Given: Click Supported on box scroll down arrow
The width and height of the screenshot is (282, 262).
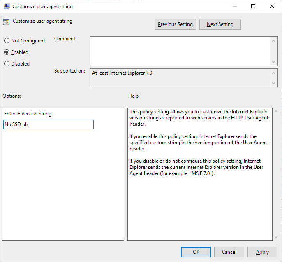Looking at the screenshot, I should (x=274, y=83).
